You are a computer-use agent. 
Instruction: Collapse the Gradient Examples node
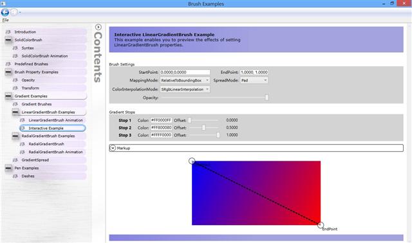[8, 96]
